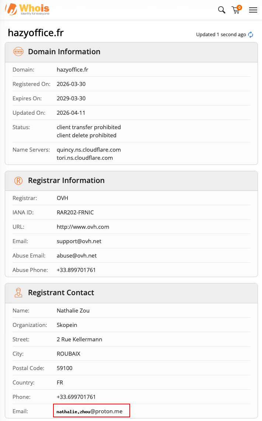Click the abuse@ovh.net email value
262x421 pixels.
pyautogui.click(x=77, y=256)
